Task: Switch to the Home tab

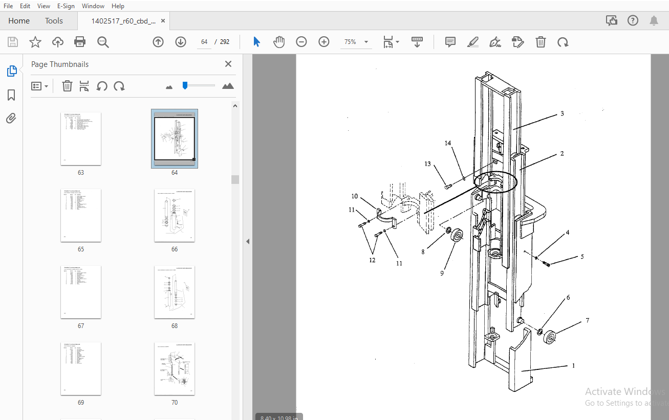Action: pos(19,21)
